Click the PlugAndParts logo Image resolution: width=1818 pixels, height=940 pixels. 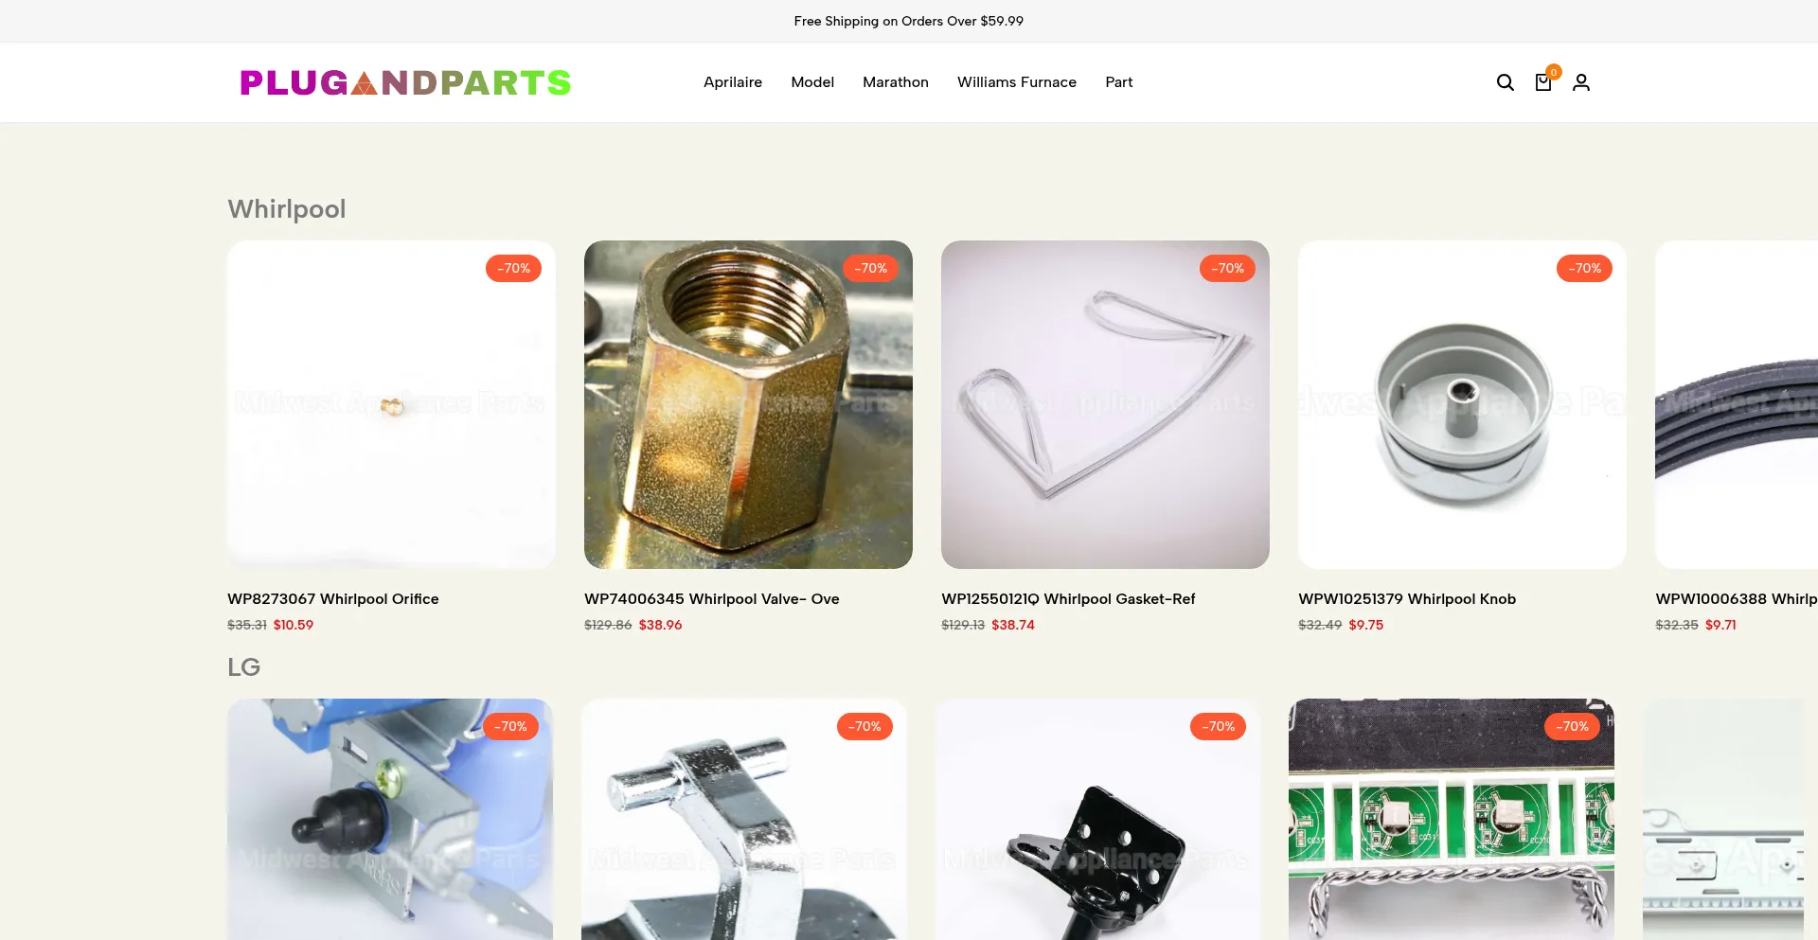[x=405, y=82]
